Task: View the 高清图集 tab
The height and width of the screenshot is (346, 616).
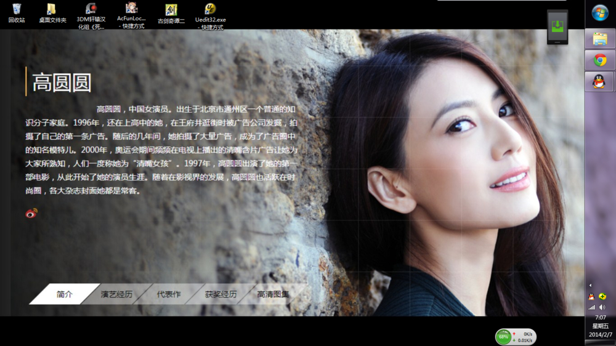Action: pyautogui.click(x=273, y=294)
